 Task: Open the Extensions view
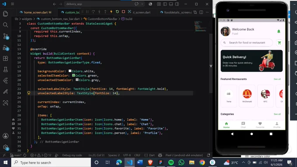click(6, 58)
